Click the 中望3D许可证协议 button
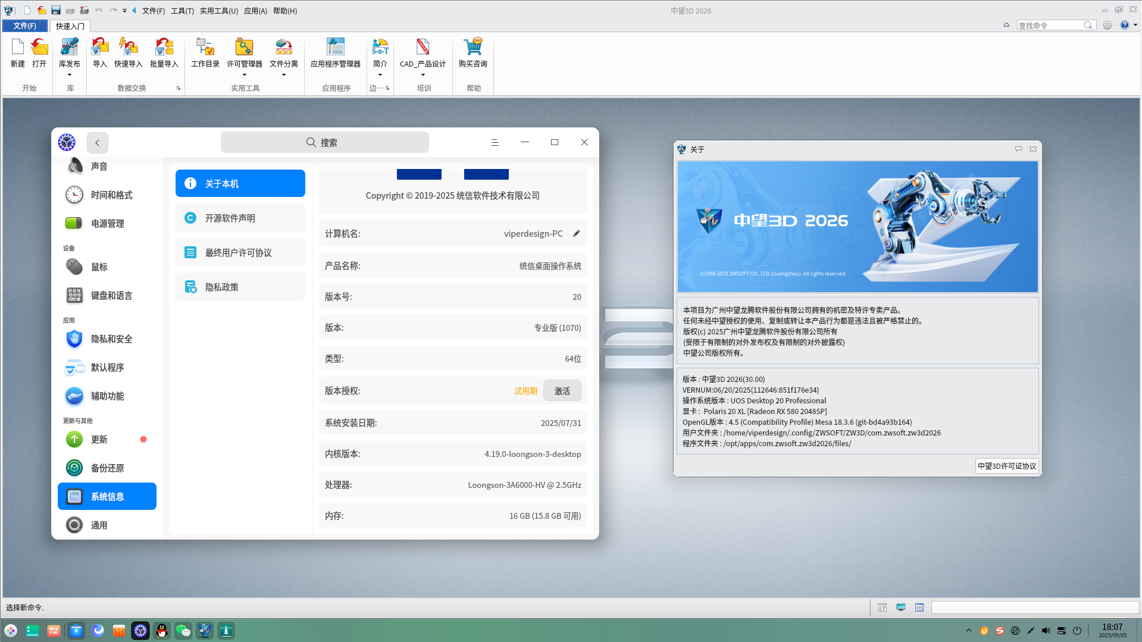 (1007, 466)
